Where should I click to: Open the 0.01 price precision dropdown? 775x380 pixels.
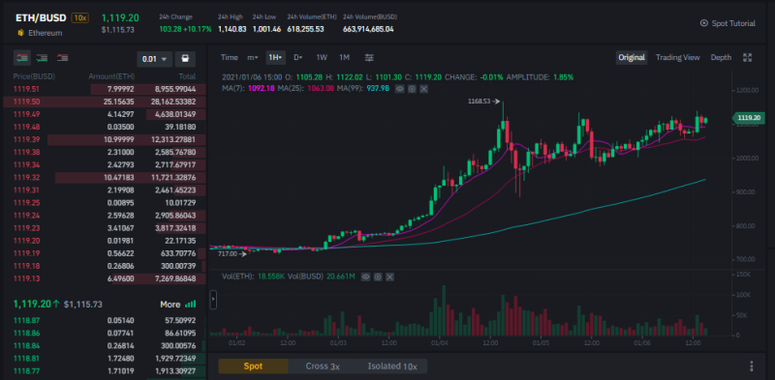(154, 59)
